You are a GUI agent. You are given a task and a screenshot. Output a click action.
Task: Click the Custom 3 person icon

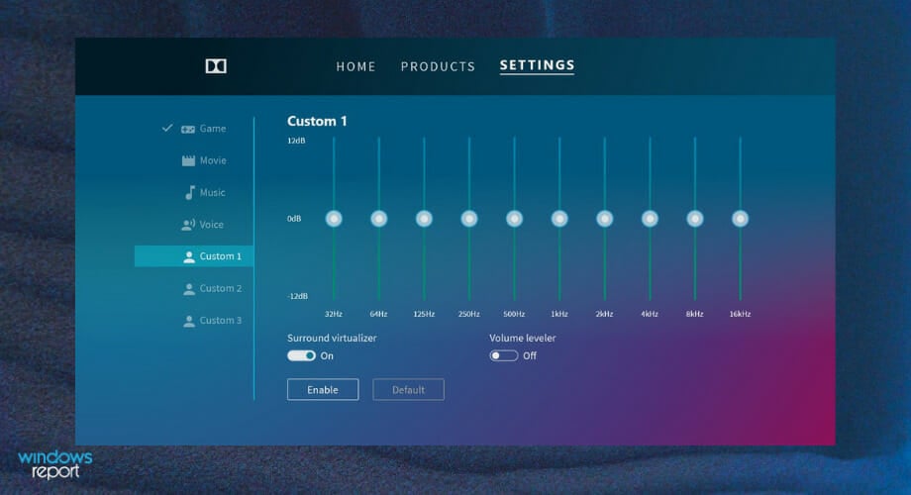pos(189,321)
